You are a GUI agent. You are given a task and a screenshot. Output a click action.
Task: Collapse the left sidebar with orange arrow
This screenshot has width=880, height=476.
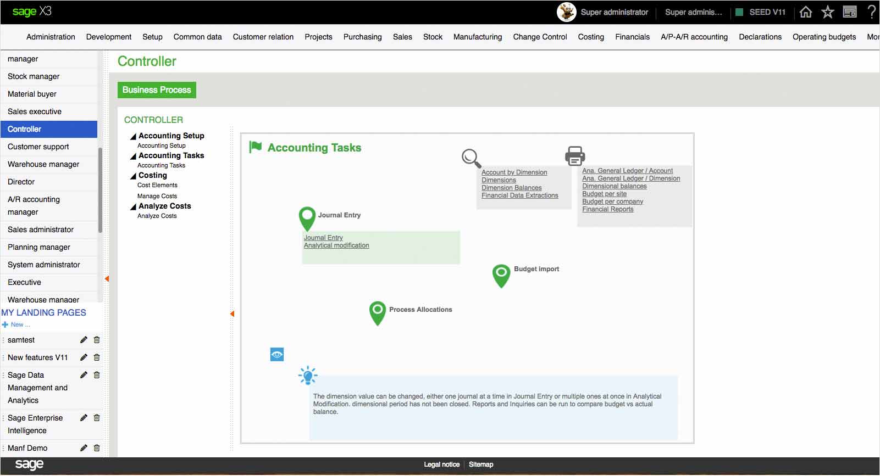(107, 279)
